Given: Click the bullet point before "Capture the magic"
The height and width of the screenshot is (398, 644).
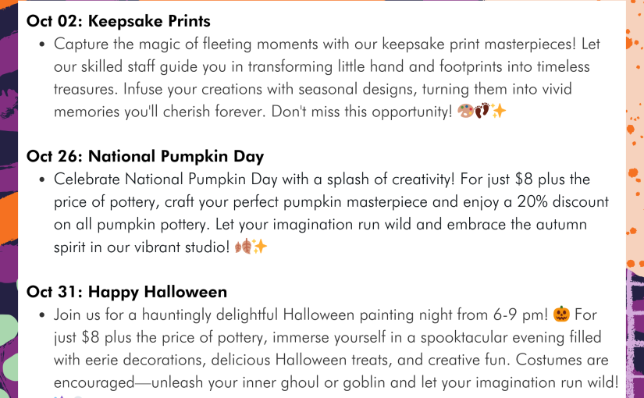Looking at the screenshot, I should pyautogui.click(x=42, y=44).
